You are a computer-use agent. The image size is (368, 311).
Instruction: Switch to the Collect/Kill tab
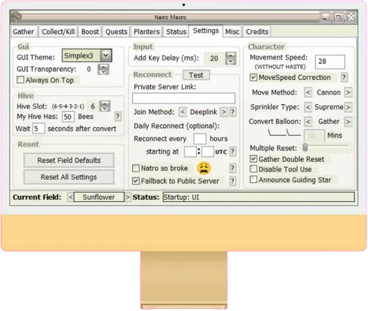pos(58,31)
